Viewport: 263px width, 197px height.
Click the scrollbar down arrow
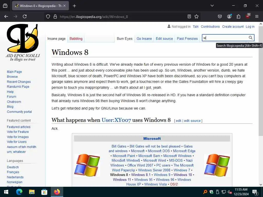coord(261,185)
